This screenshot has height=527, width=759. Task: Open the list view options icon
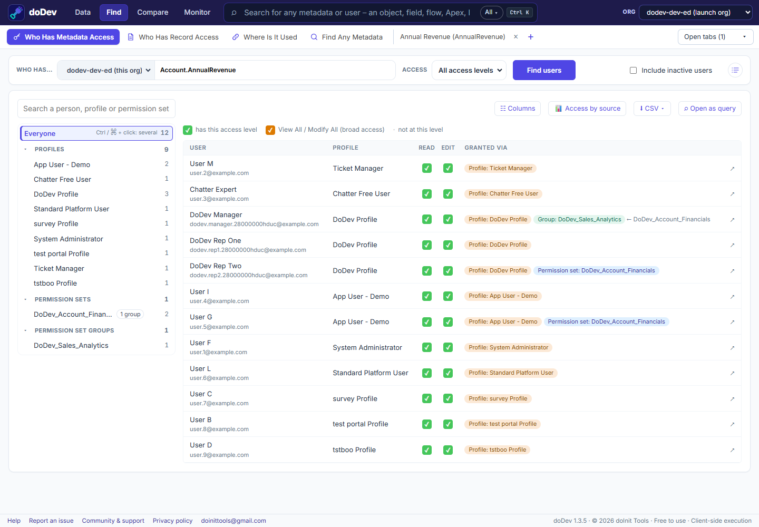pos(735,70)
